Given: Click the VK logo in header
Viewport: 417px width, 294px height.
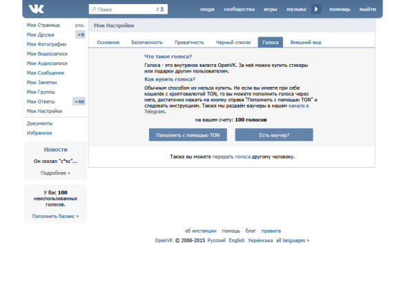Looking at the screenshot, I should (36, 9).
